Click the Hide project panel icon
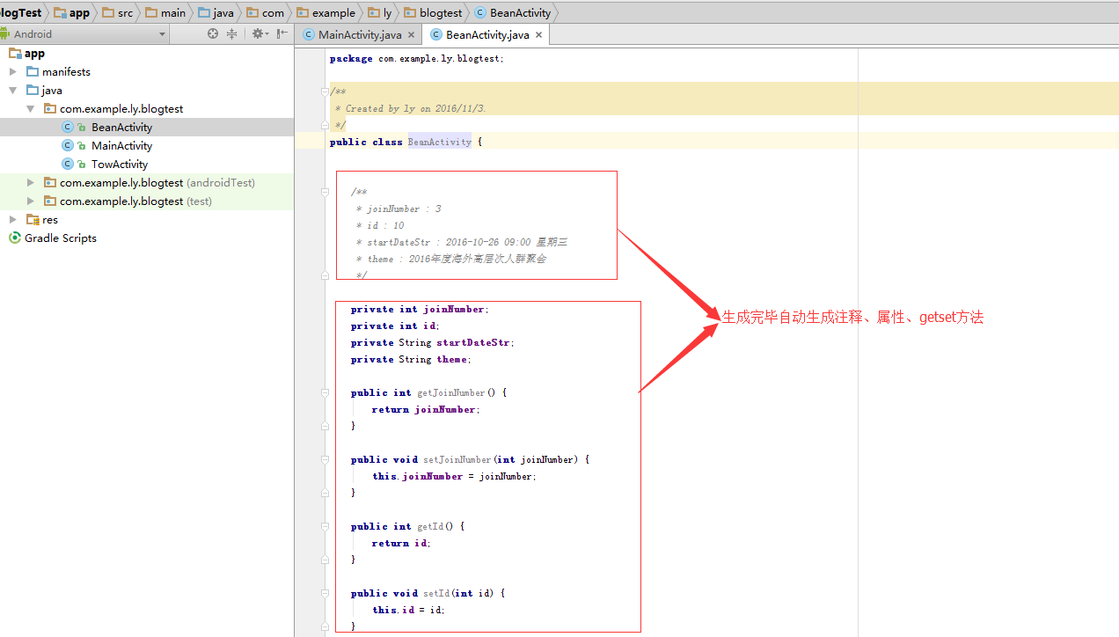The width and height of the screenshot is (1119, 637). [x=282, y=33]
